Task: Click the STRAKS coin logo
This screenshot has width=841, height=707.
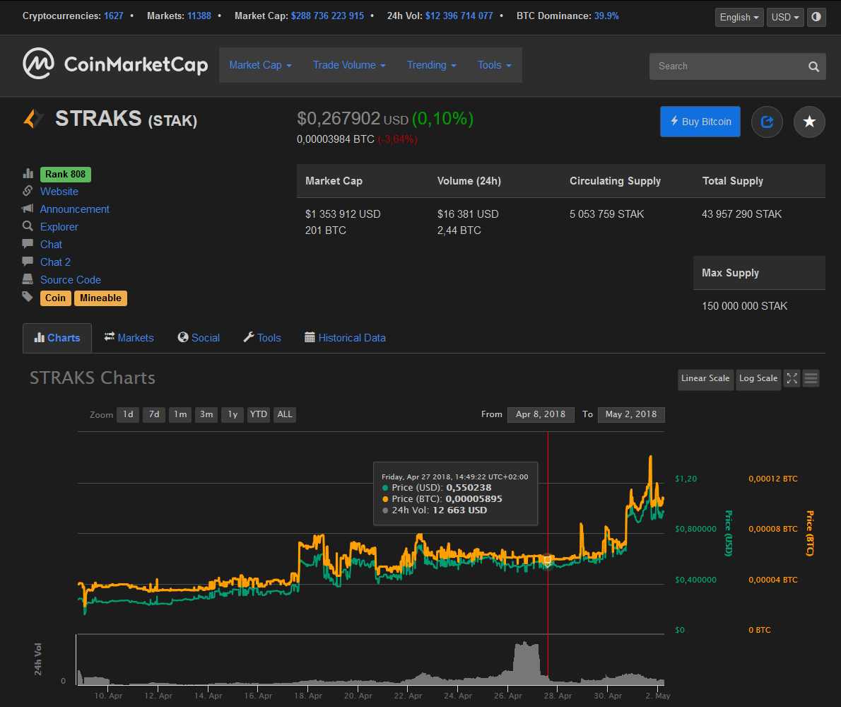Action: tap(33, 119)
